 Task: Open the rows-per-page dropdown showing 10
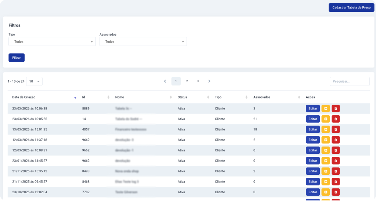coord(34,81)
